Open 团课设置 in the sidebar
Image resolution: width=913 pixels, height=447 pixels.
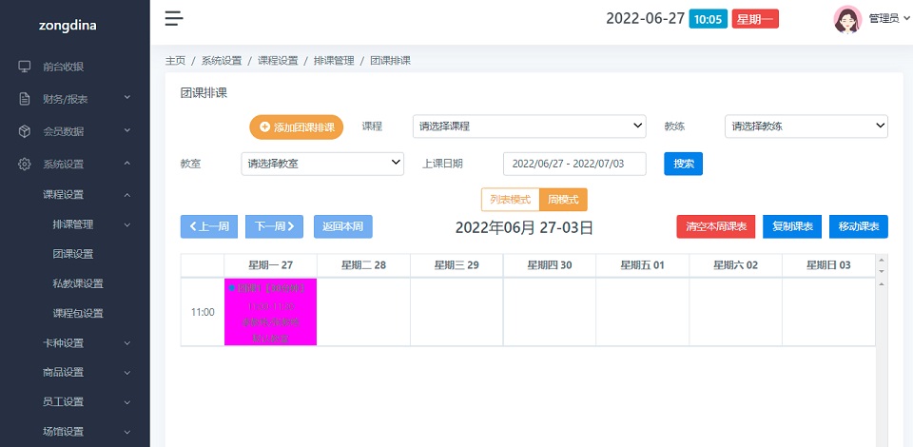point(73,254)
